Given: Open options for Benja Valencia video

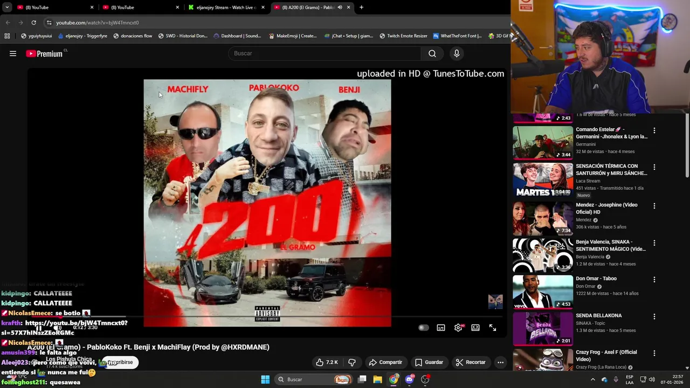Looking at the screenshot, I should click(654, 243).
